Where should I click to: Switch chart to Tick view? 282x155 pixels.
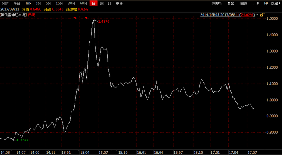pos(28,3)
